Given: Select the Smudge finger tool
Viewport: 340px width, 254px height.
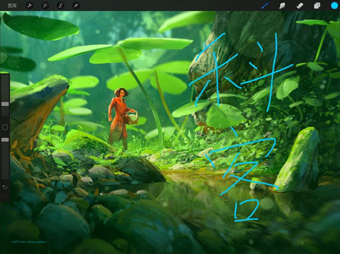Looking at the screenshot, I should [282, 6].
